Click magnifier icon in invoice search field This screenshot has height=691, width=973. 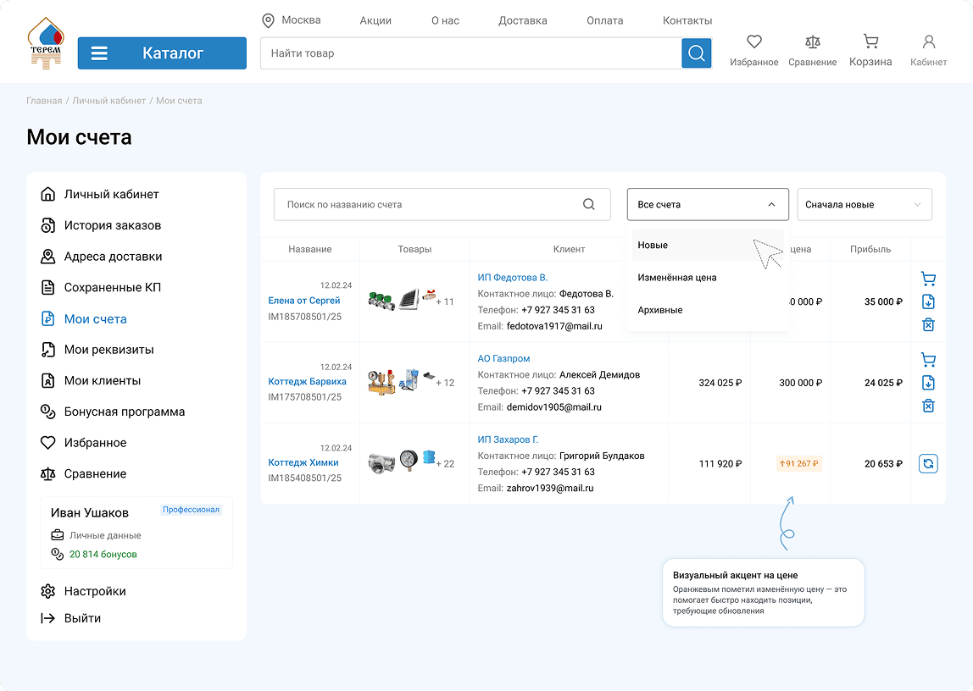(589, 205)
